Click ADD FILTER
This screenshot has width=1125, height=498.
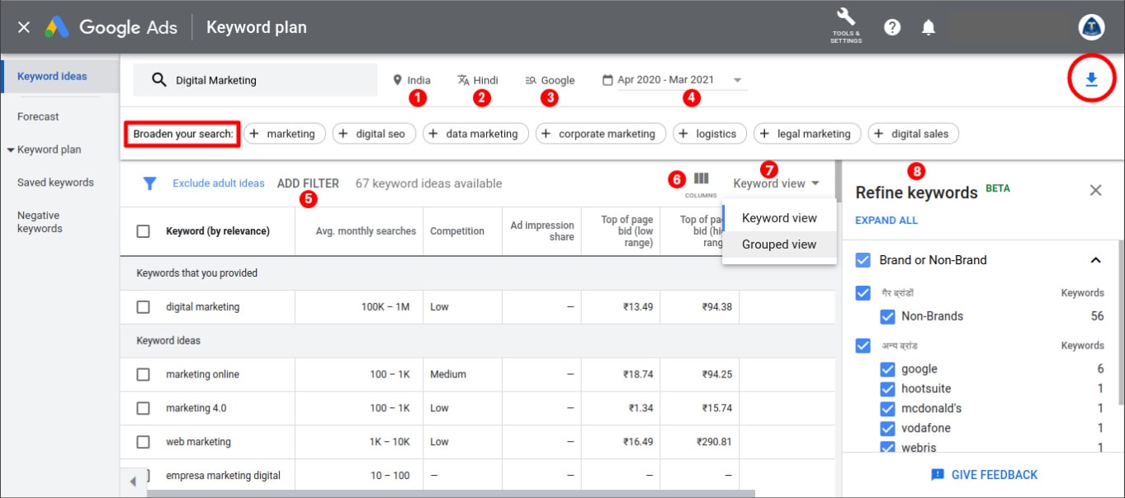[x=308, y=183]
